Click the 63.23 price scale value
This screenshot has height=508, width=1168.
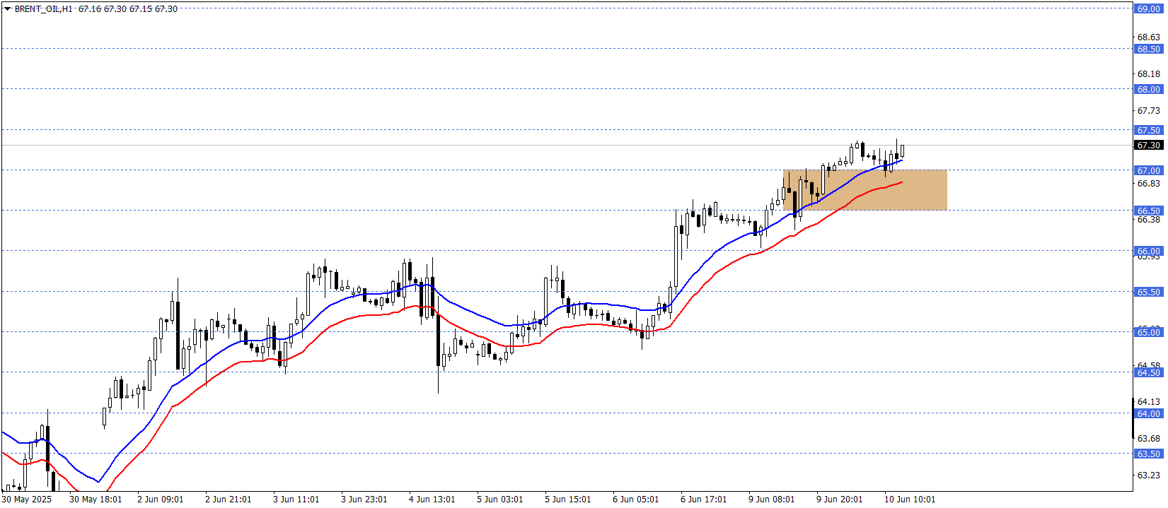(1149, 475)
